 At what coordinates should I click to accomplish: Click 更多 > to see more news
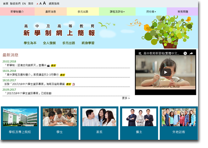click(x=126, y=98)
